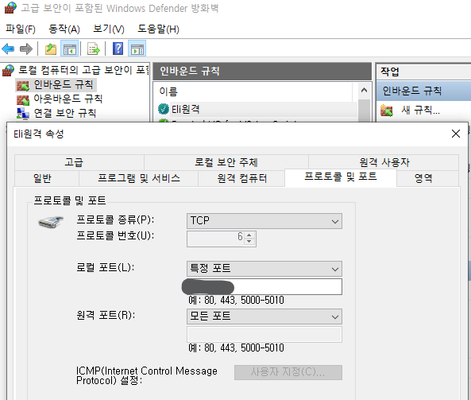Click the Export list toolbar icon
The image size is (471, 400).
tap(94, 49)
